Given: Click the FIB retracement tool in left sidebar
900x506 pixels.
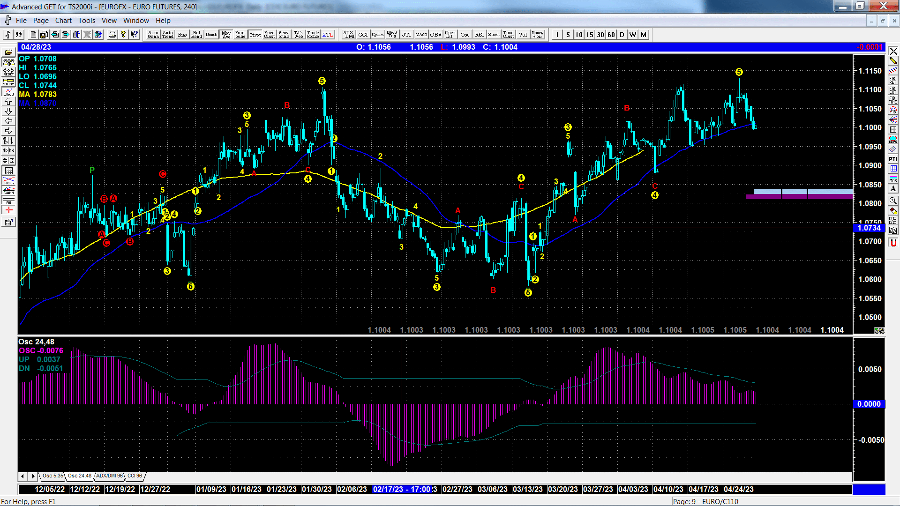Looking at the screenshot, I should (8, 200).
